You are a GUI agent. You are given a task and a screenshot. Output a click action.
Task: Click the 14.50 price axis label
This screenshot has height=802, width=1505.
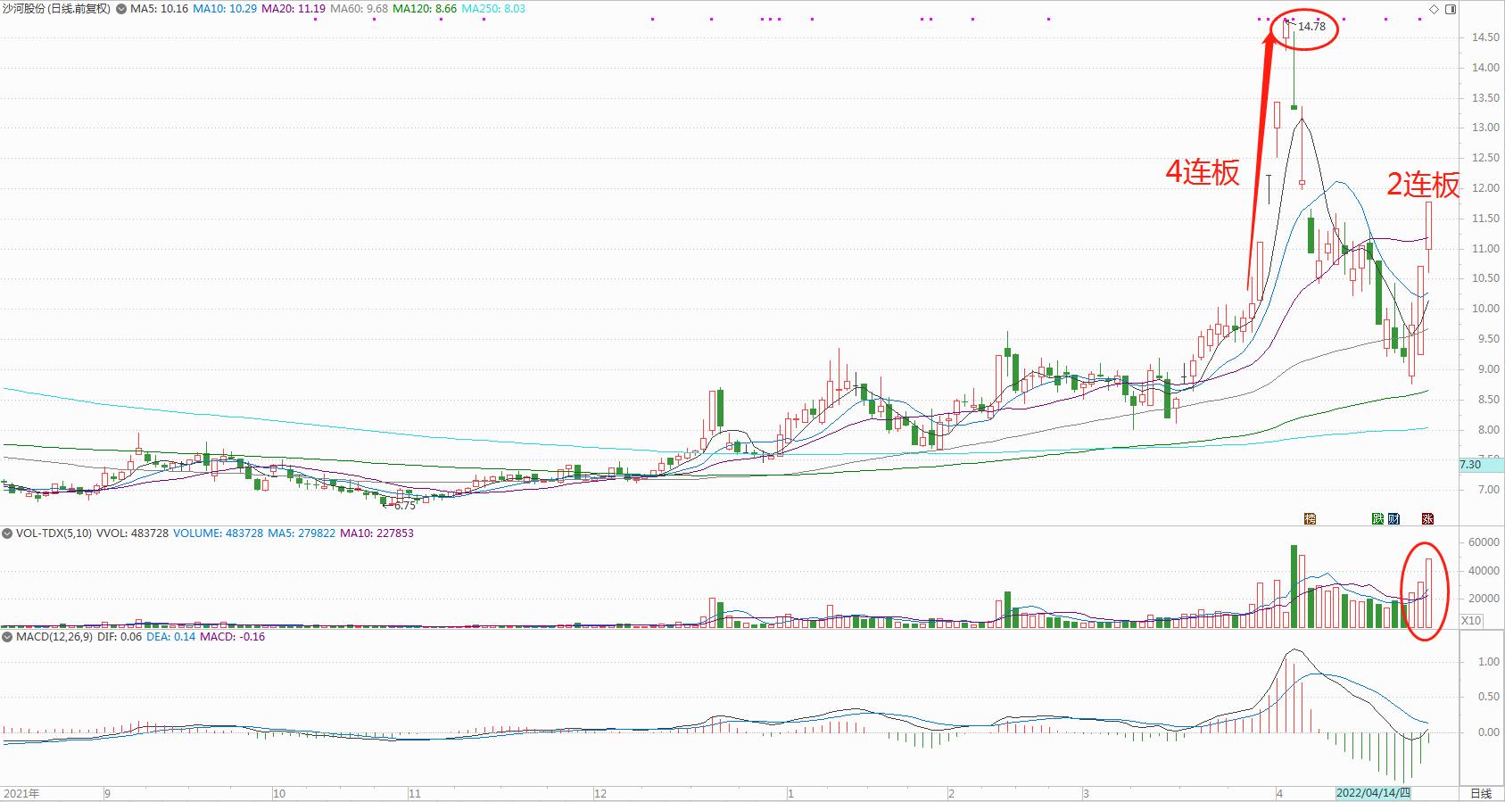[x=1485, y=37]
